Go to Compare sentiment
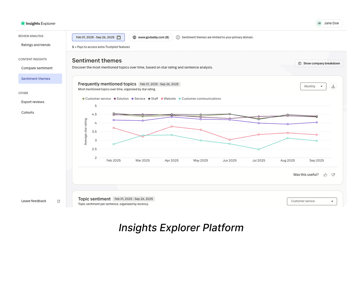 point(37,68)
